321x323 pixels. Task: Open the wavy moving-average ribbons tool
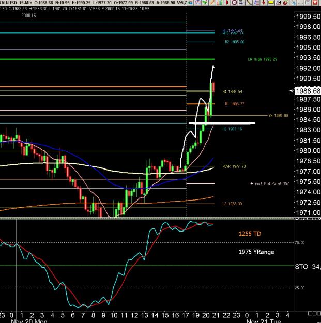[197, 3]
